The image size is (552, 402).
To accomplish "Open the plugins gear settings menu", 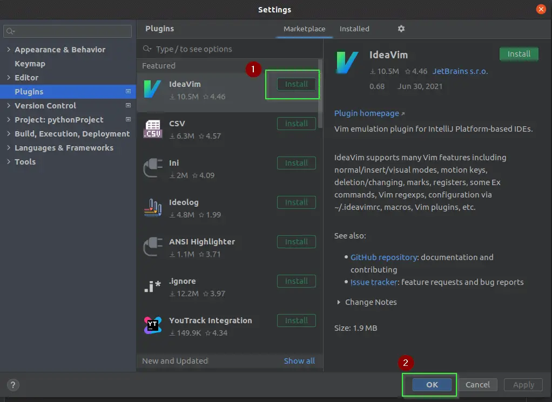I will (x=401, y=29).
